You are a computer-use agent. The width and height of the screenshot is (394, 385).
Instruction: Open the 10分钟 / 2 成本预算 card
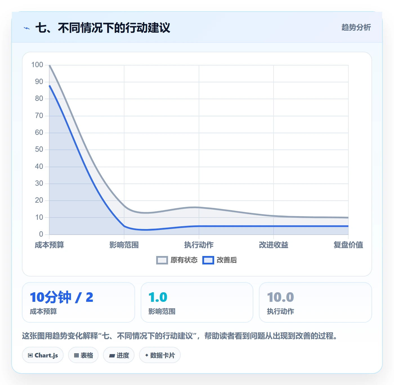(79, 302)
